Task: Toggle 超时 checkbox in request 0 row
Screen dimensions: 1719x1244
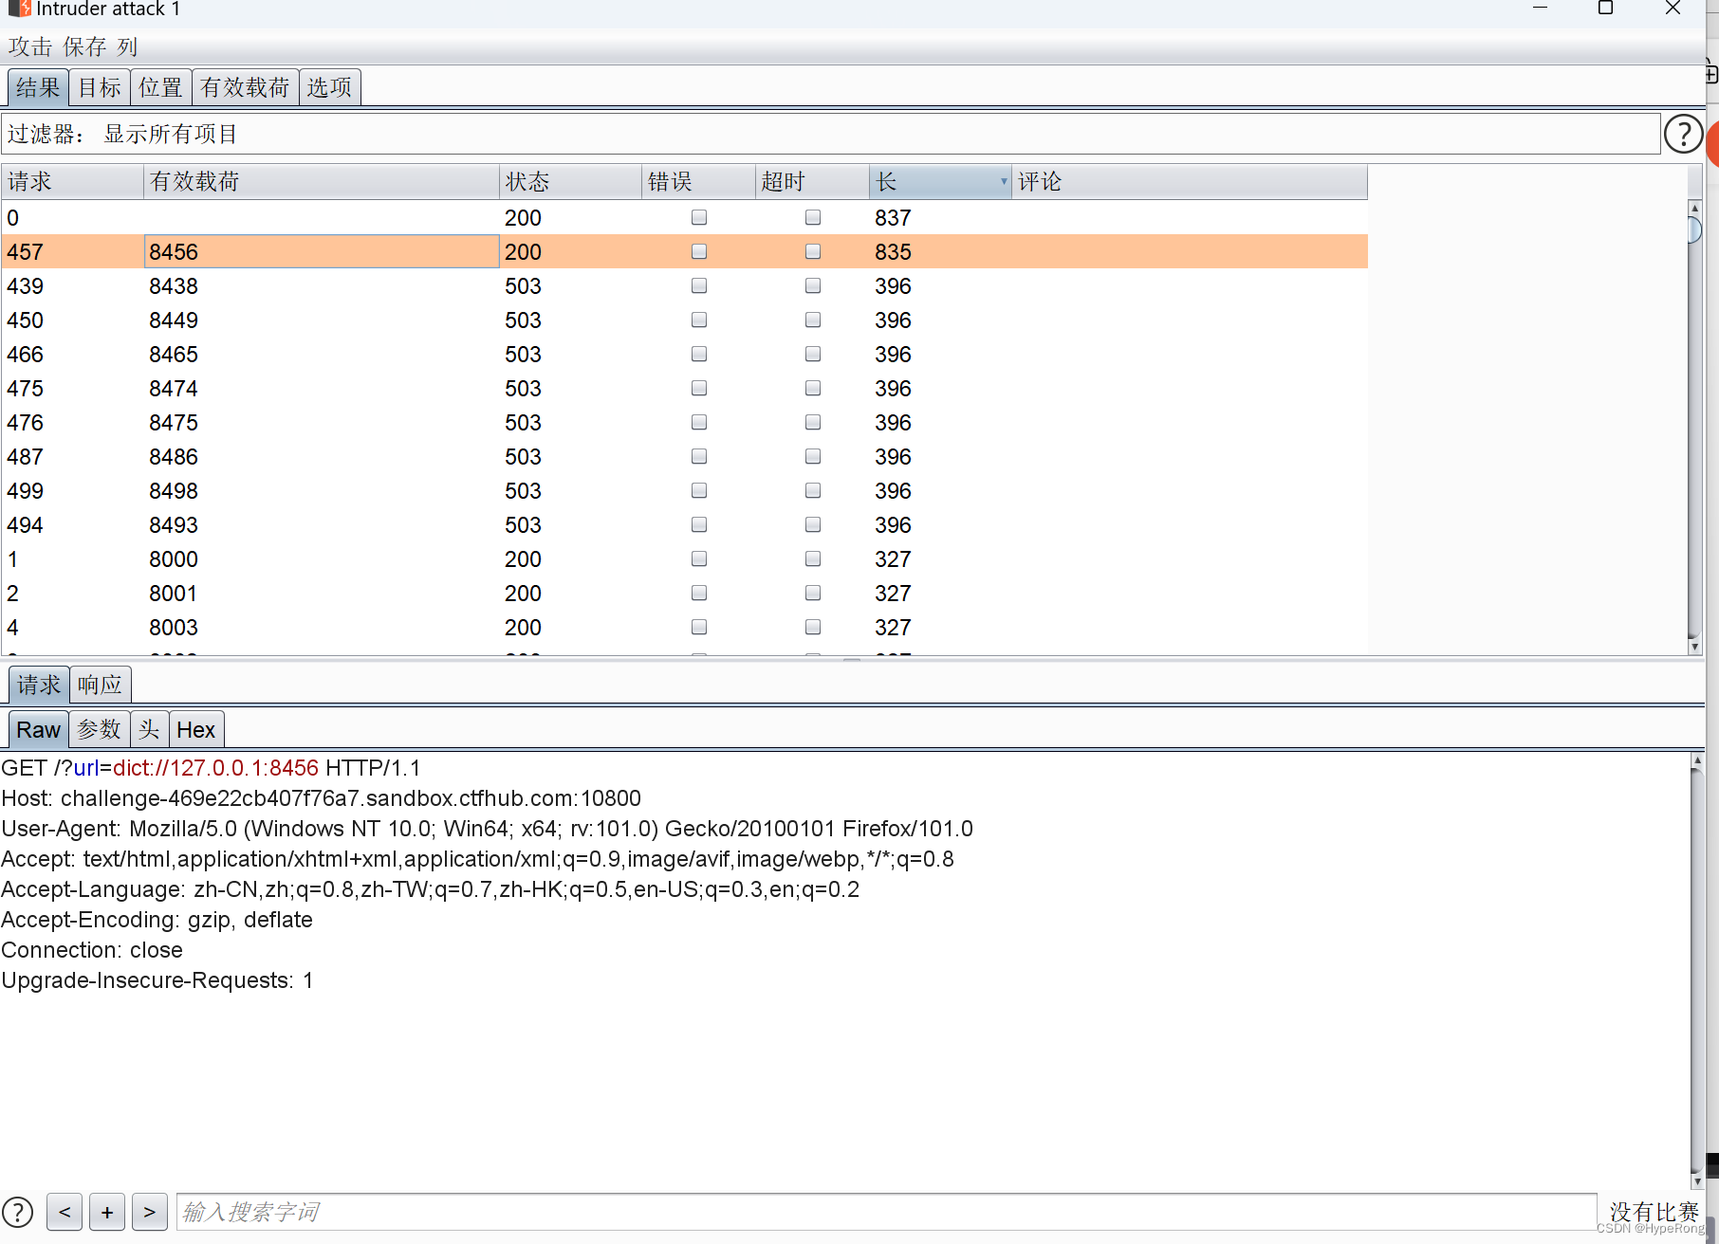Action: pyautogui.click(x=813, y=217)
